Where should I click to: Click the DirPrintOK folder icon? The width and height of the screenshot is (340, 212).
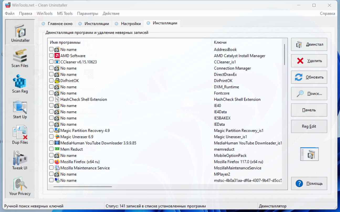point(57,81)
